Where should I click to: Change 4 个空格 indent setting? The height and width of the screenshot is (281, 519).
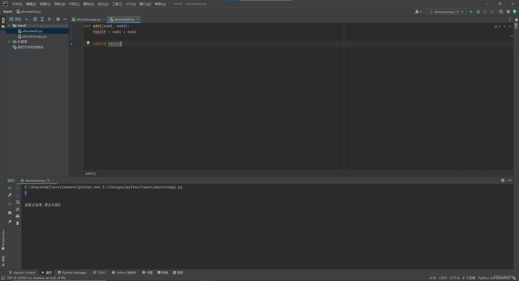click(x=469, y=278)
